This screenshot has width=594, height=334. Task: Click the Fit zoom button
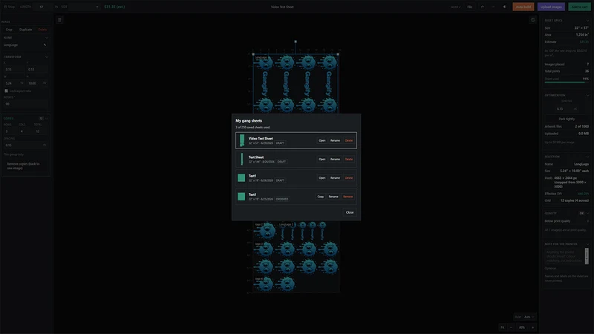click(x=503, y=327)
